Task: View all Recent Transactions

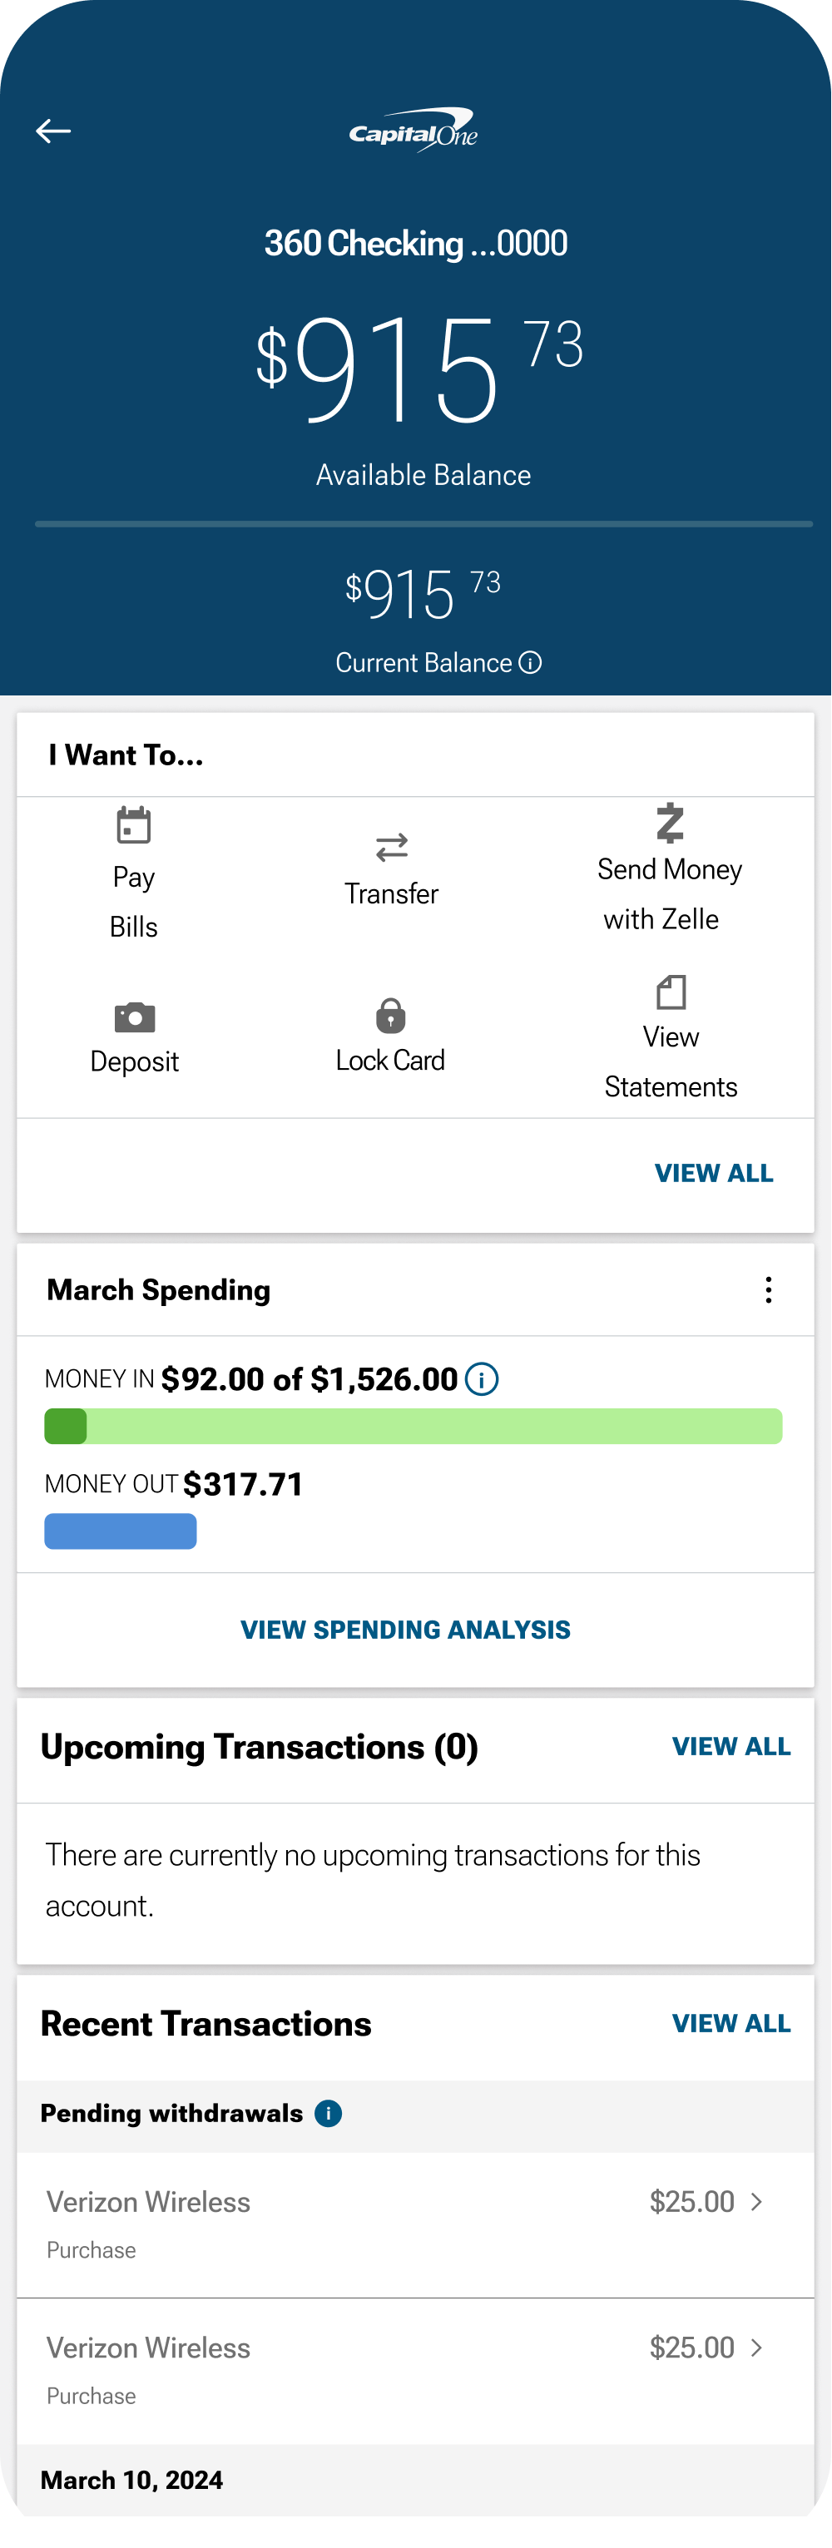Action: click(731, 2024)
